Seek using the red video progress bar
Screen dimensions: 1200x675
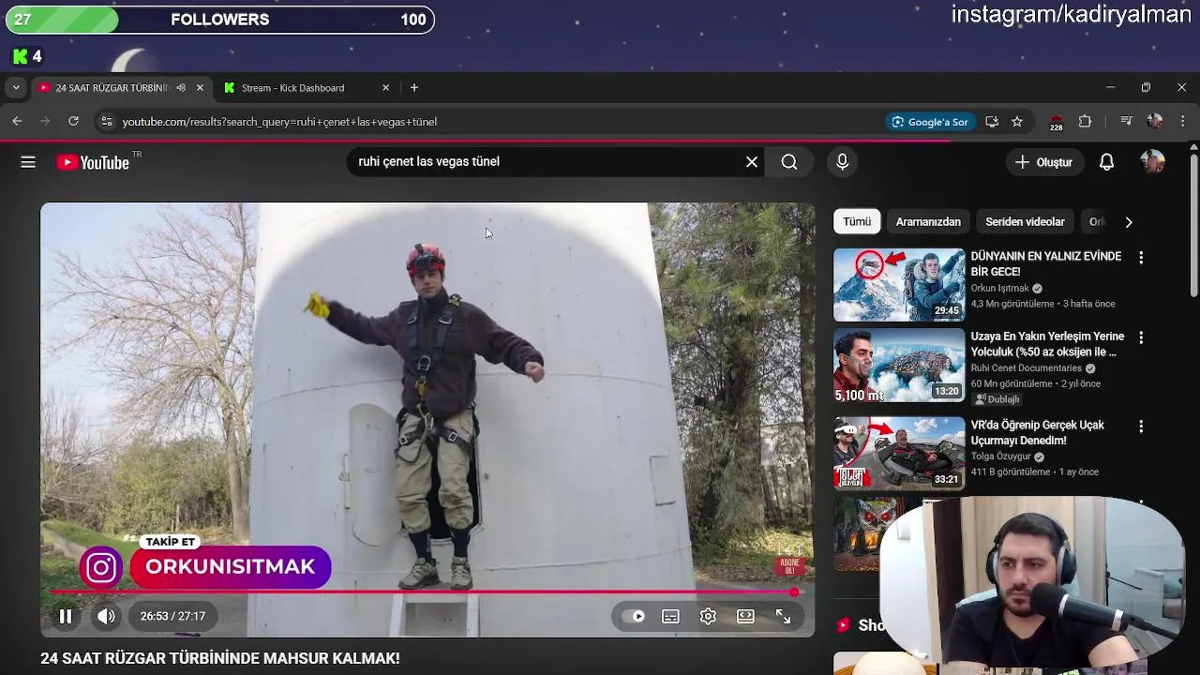[x=422, y=592]
